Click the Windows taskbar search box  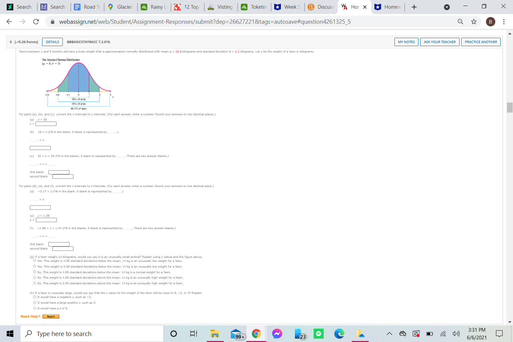pos(92,334)
